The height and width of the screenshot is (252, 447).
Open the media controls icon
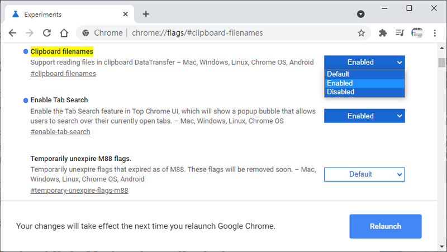point(400,33)
